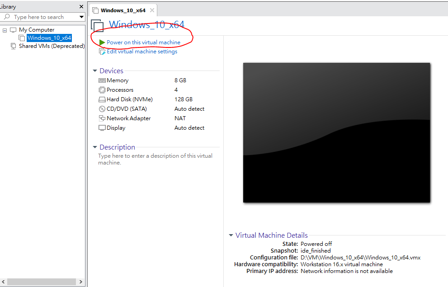Click the search magnifier icon in Library
This screenshot has height=287, width=448.
7,17
